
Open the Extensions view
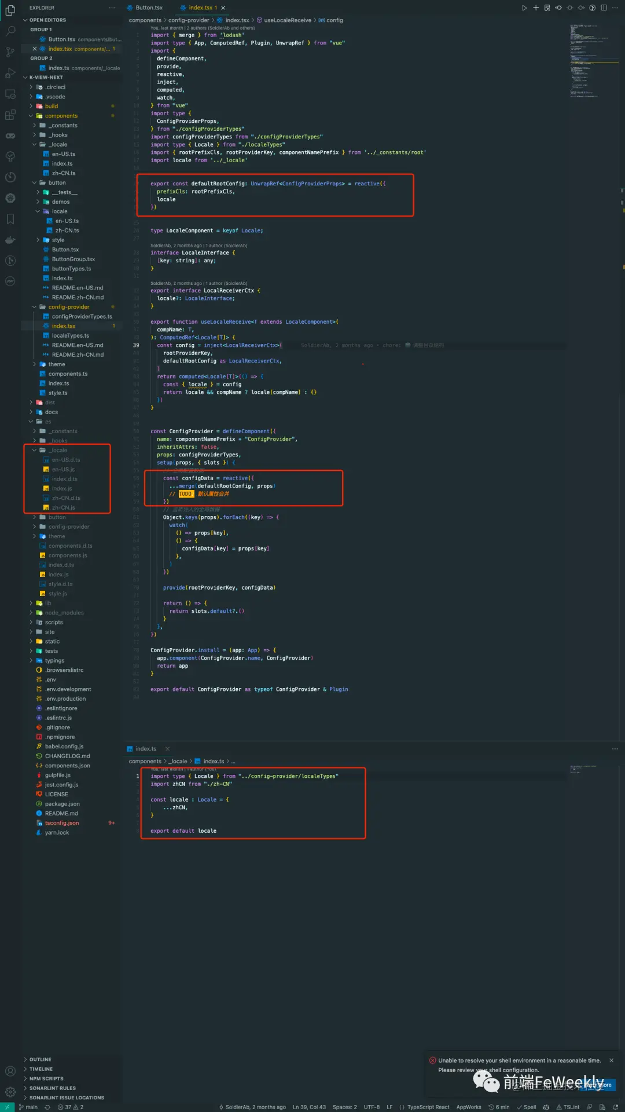coord(10,115)
